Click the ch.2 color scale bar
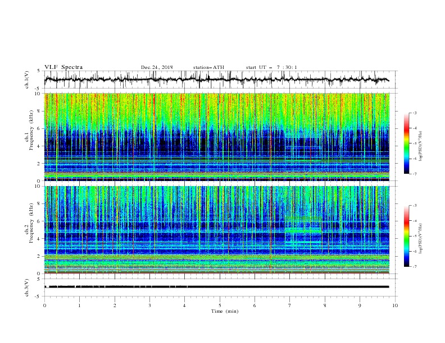445x343 pixels. click(406, 236)
